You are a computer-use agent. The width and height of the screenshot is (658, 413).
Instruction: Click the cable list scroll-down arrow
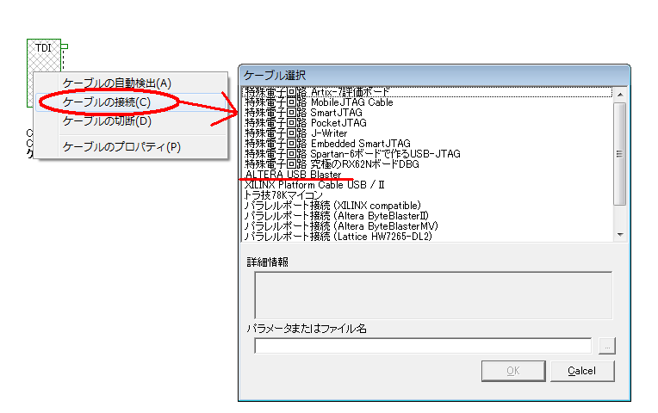(619, 235)
